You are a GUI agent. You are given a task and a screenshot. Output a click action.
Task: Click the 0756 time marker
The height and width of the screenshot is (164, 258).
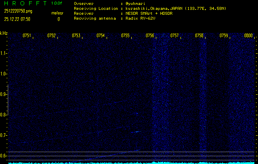tap(150, 36)
